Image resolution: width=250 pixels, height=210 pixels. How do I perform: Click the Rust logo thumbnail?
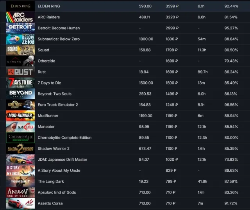click(20, 72)
